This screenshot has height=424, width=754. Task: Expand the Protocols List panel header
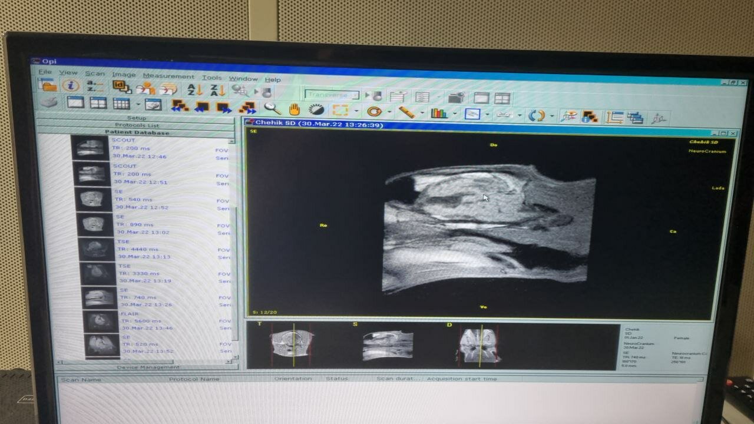coord(137,125)
